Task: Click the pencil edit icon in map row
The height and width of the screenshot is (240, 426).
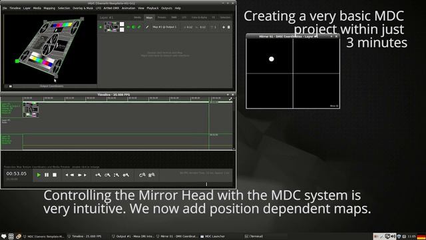Action: pos(147,27)
